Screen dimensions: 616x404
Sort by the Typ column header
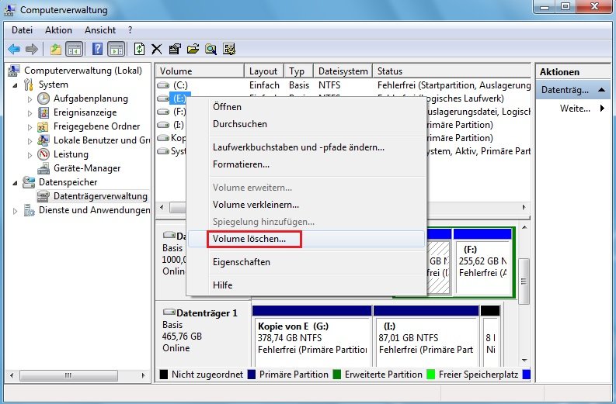(299, 71)
